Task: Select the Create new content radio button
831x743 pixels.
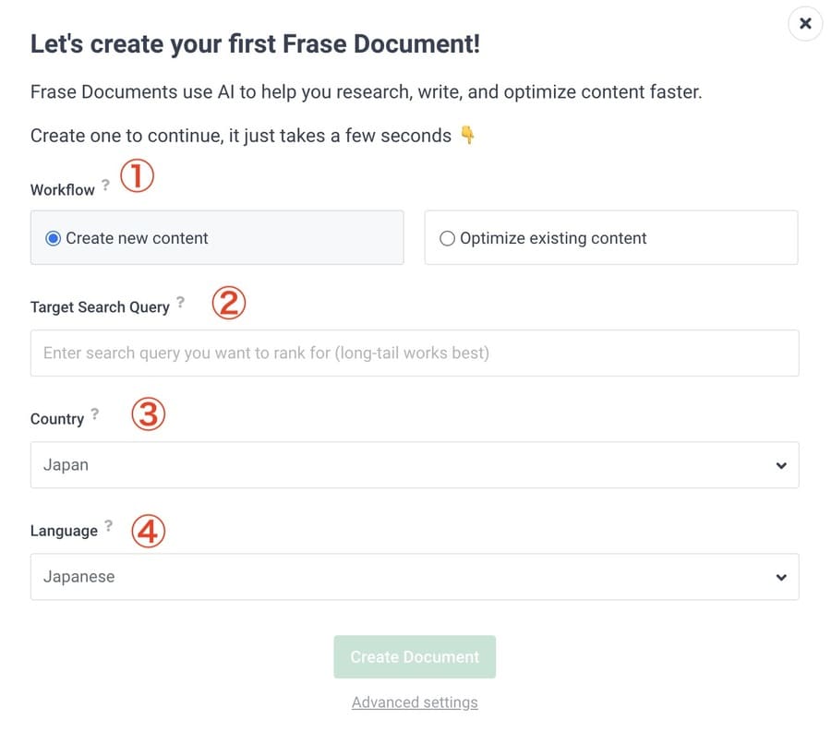Action: [x=53, y=238]
